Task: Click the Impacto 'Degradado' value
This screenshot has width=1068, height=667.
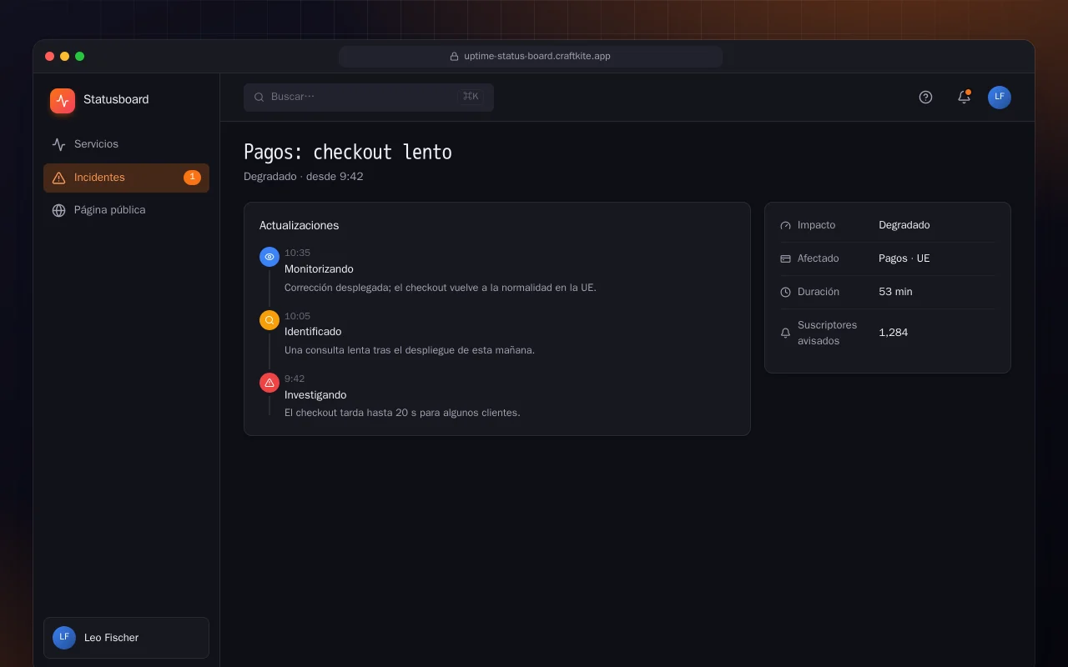Action: click(x=904, y=225)
